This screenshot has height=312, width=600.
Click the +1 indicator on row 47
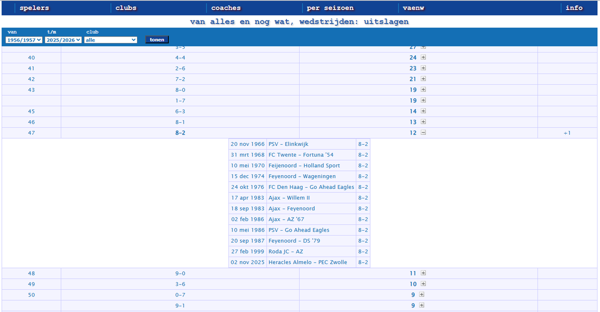(566, 133)
